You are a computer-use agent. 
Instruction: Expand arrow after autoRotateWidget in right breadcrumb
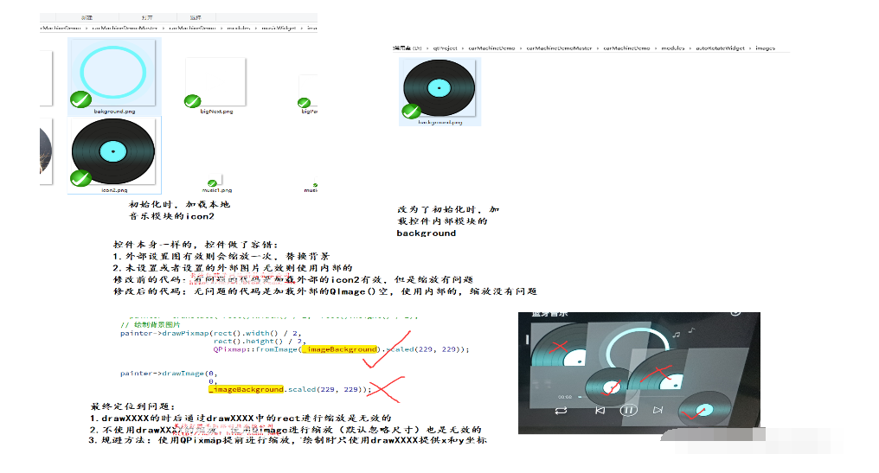[750, 48]
